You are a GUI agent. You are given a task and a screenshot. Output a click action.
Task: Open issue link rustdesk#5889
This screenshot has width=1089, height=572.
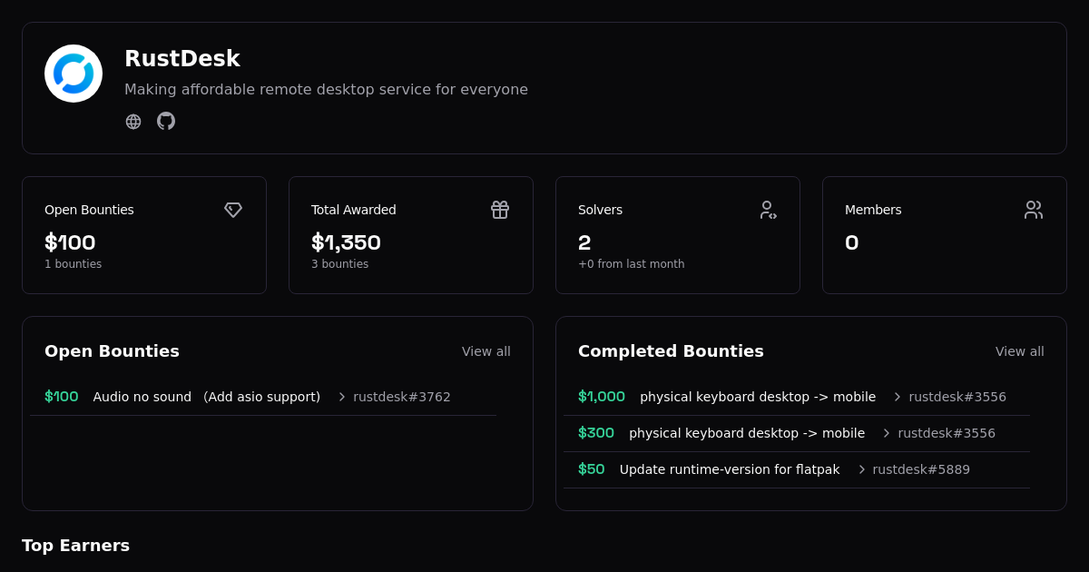(921, 469)
